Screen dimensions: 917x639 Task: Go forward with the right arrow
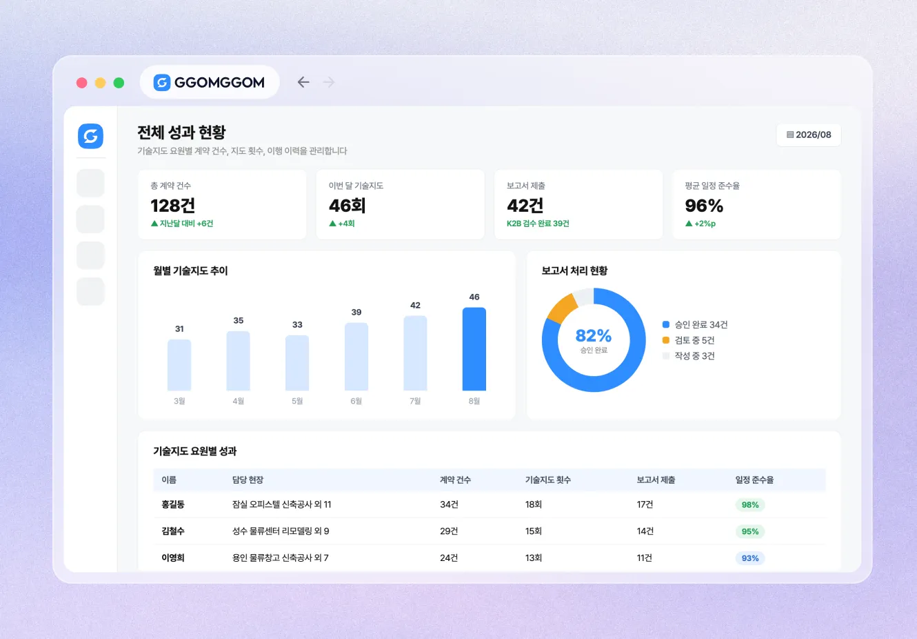[329, 82]
